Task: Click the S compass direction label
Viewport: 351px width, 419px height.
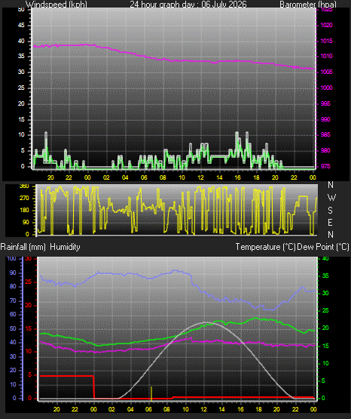Action: pyautogui.click(x=330, y=211)
